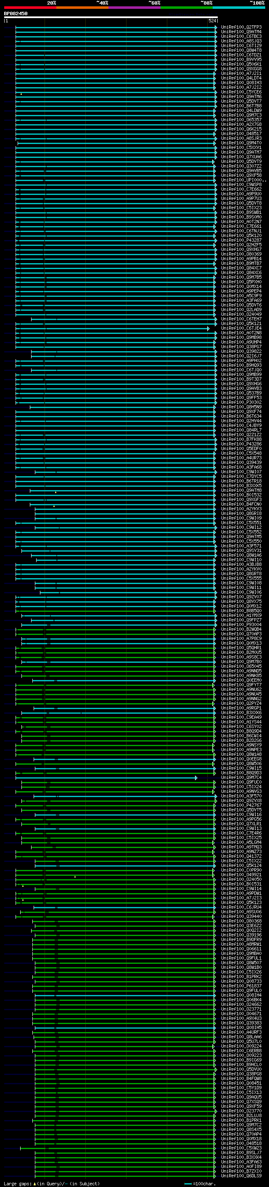Open hit UniRef100_Q9ATM6

[241, 97]
